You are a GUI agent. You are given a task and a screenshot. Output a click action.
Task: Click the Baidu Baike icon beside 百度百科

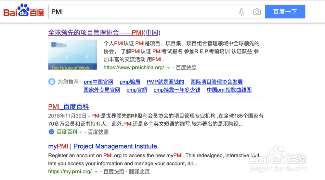point(51,132)
